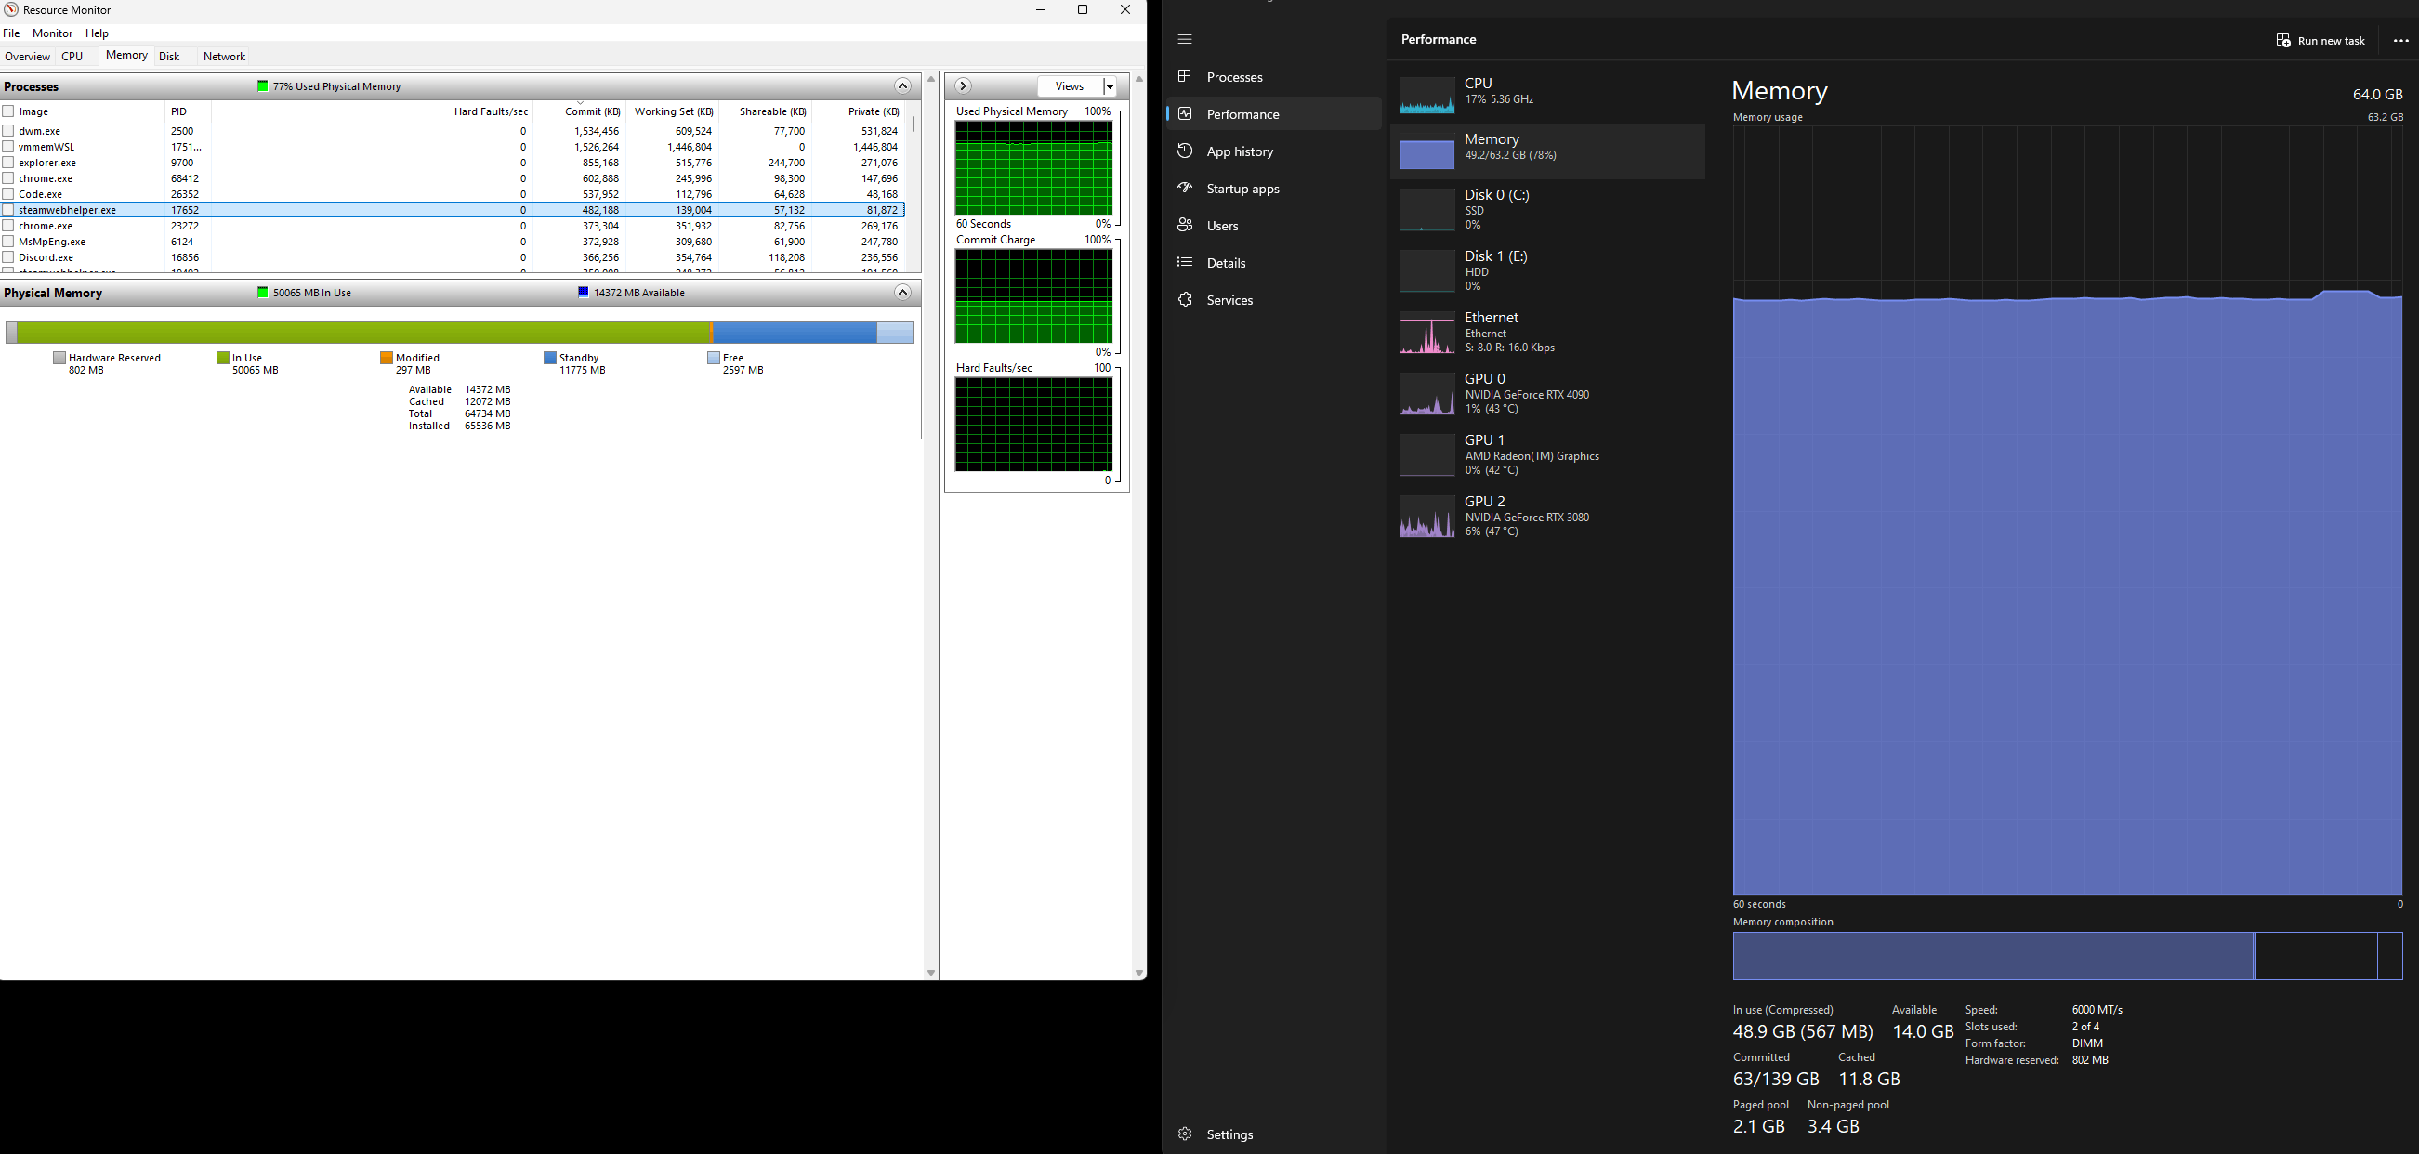
Task: Collapse the Processes section with its chevron
Action: click(x=901, y=86)
